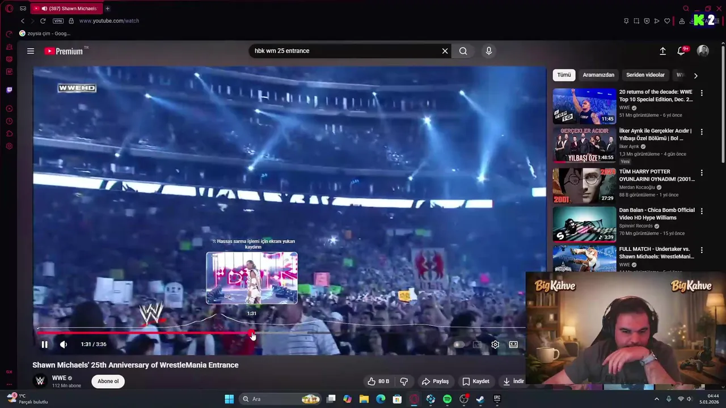Open options for '20 returns of the decade' video
This screenshot has height=408, width=726.
(x=702, y=93)
